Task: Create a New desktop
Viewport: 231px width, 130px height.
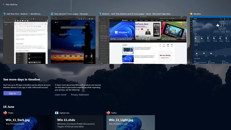Action: 10,4
